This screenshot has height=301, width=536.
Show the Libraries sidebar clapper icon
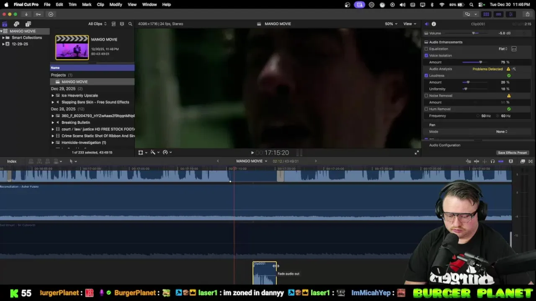coord(5,24)
